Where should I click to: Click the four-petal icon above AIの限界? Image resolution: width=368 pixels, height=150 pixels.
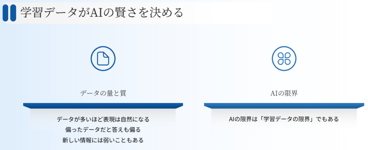click(284, 58)
